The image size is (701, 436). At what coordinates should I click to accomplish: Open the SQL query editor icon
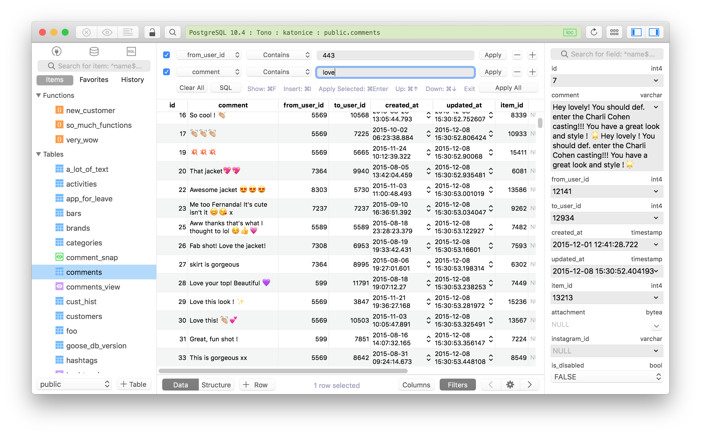click(131, 51)
